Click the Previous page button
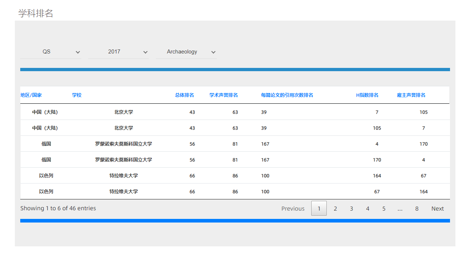This screenshot has width=467, height=259. click(293, 208)
